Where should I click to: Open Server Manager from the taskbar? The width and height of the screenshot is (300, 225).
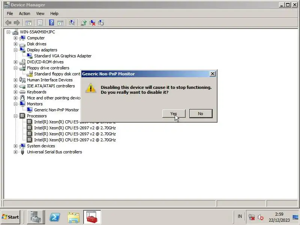[x=36, y=217]
